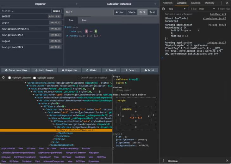Open the bundle.js:9 source link
This screenshot has width=231, height=164.
tap(218, 14)
